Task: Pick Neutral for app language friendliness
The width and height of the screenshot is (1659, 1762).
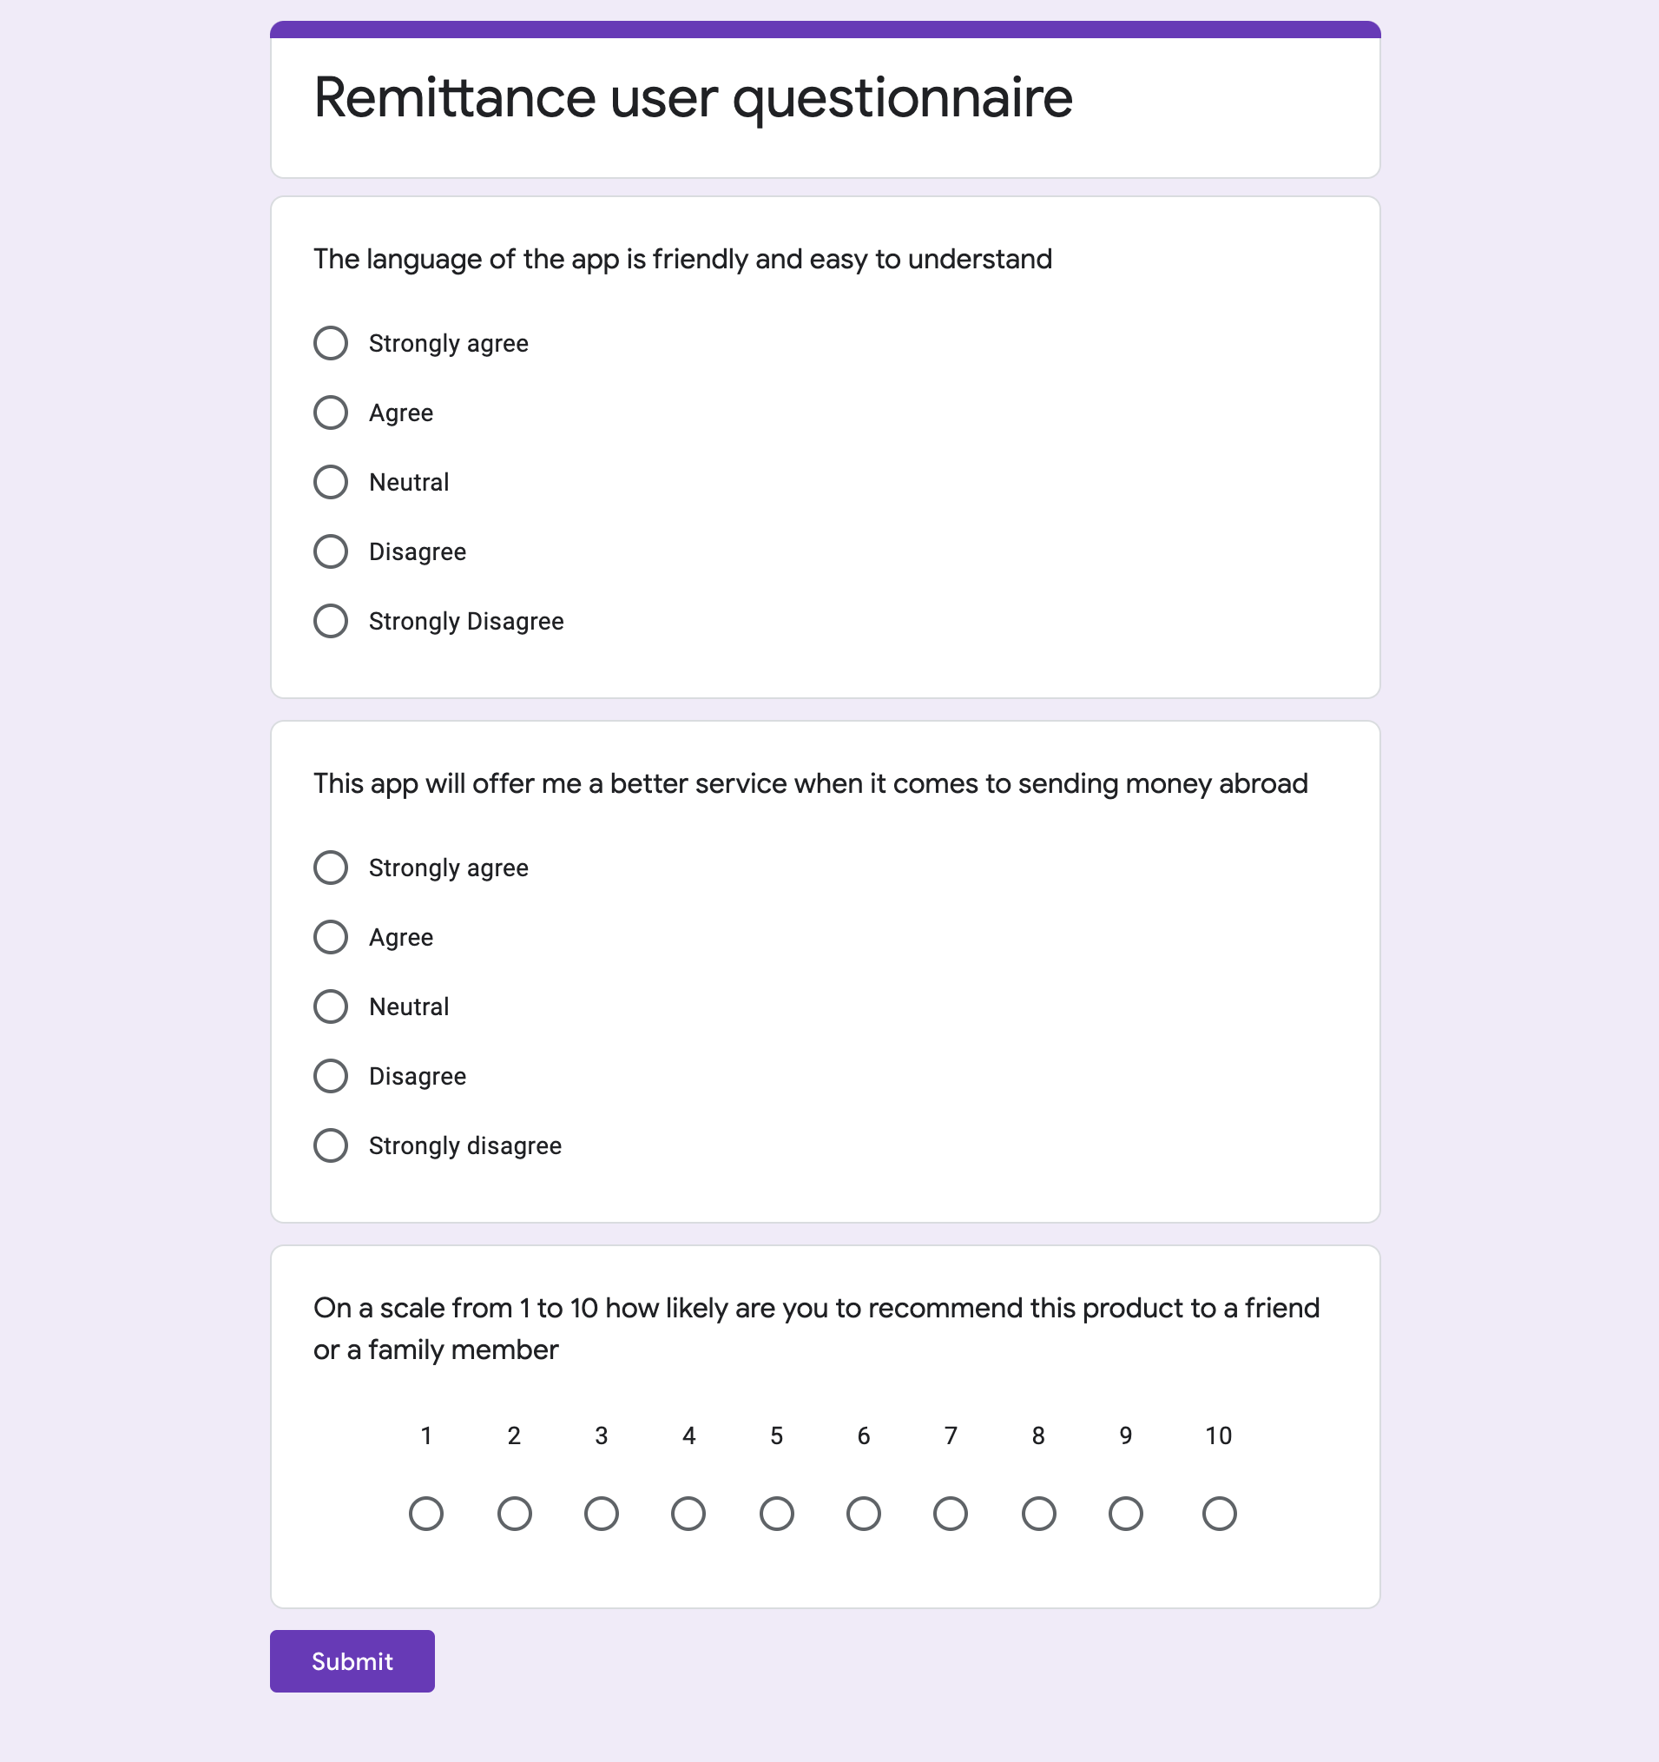Action: coord(331,482)
